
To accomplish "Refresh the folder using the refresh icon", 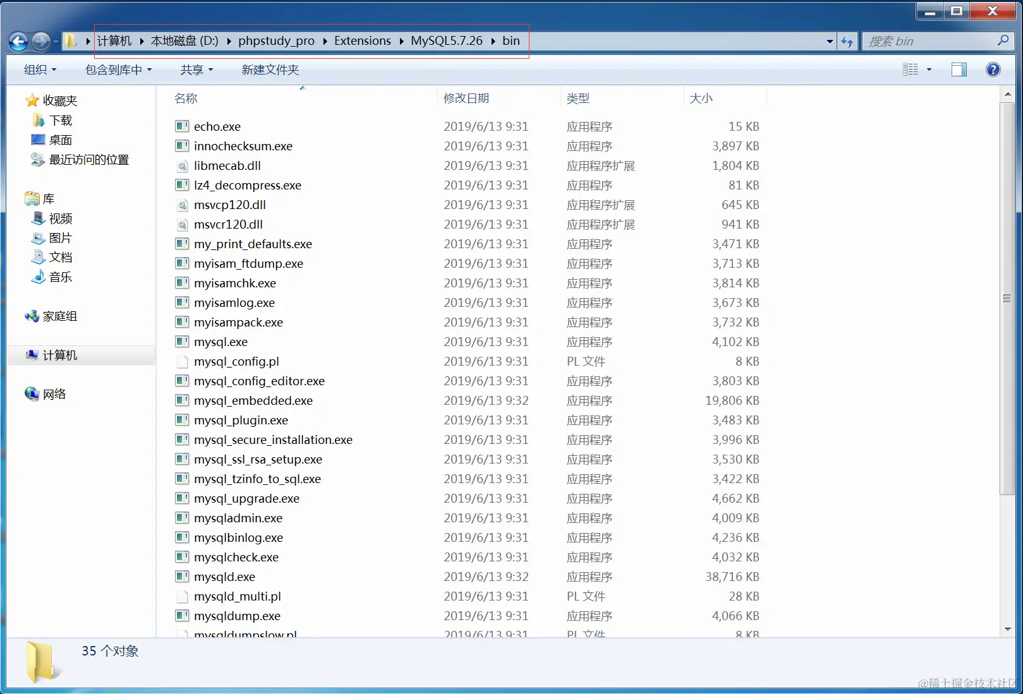I will [x=847, y=42].
